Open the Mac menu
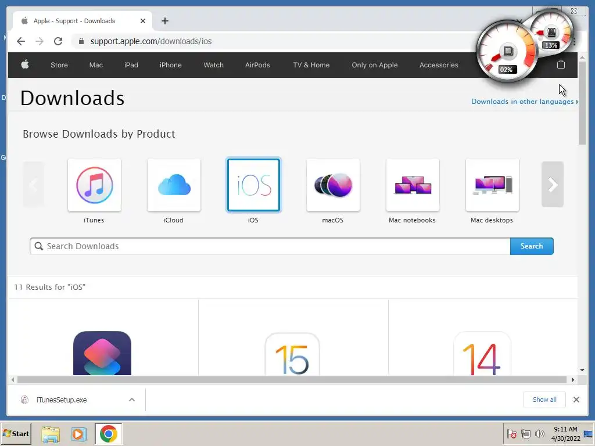This screenshot has height=446, width=595. [x=96, y=65]
